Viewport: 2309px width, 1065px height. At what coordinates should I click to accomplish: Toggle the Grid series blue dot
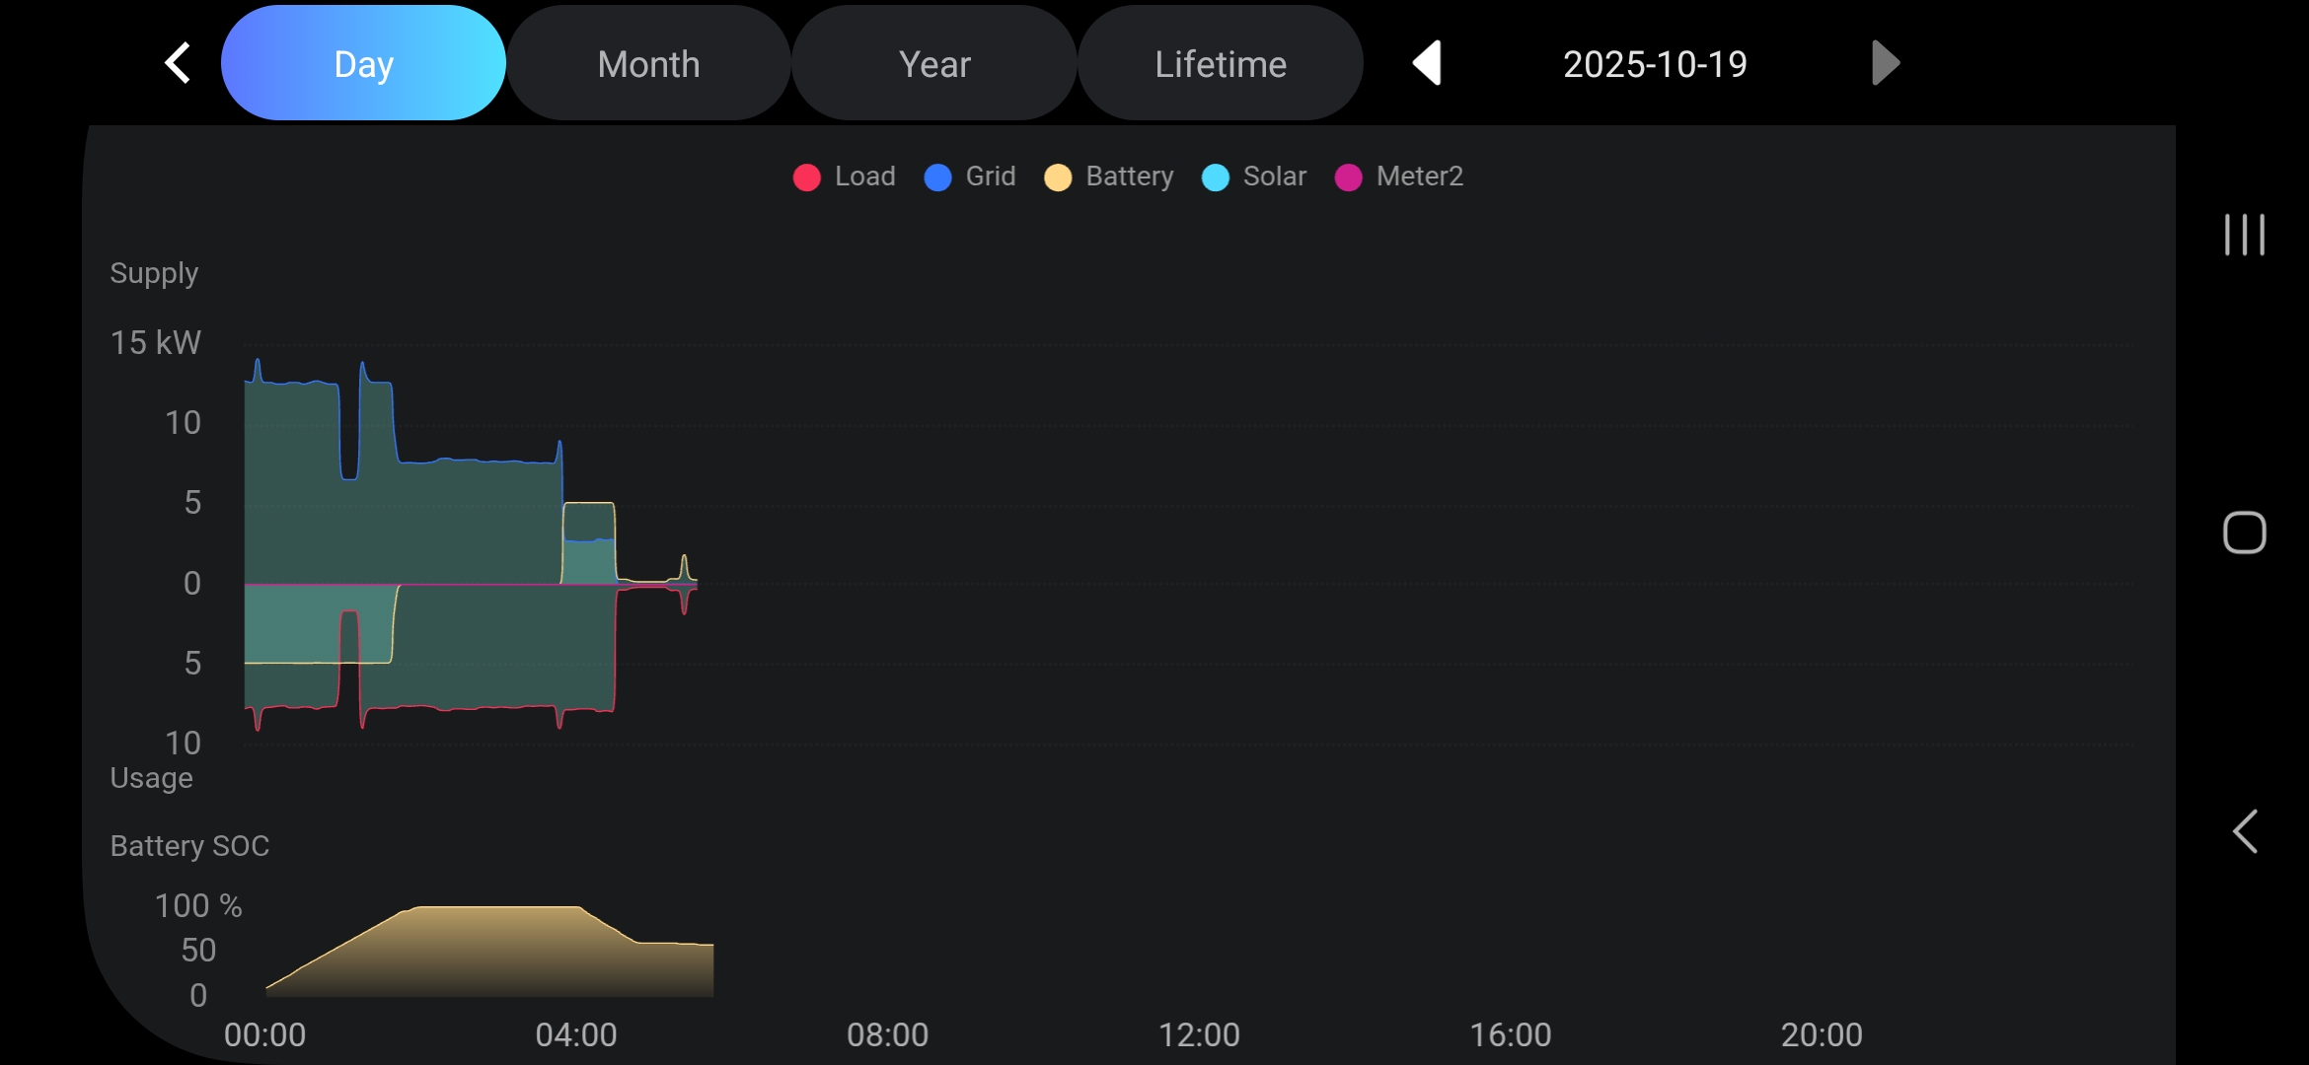[937, 177]
